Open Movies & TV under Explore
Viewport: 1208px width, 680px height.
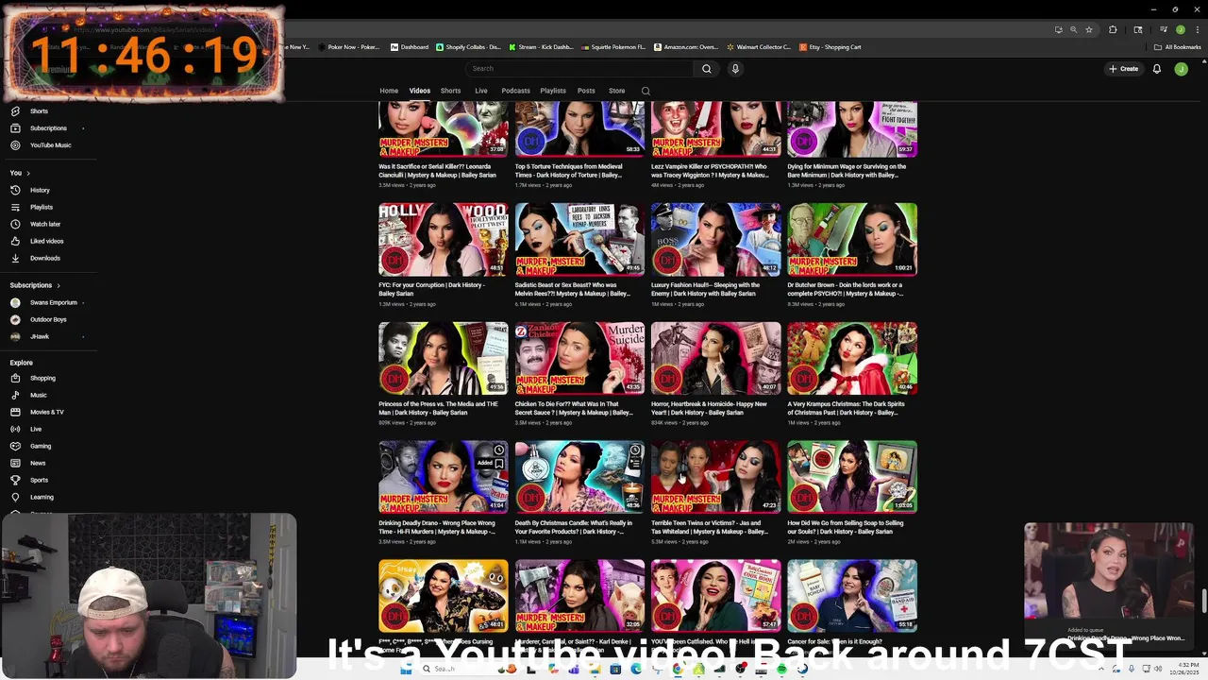tap(46, 412)
